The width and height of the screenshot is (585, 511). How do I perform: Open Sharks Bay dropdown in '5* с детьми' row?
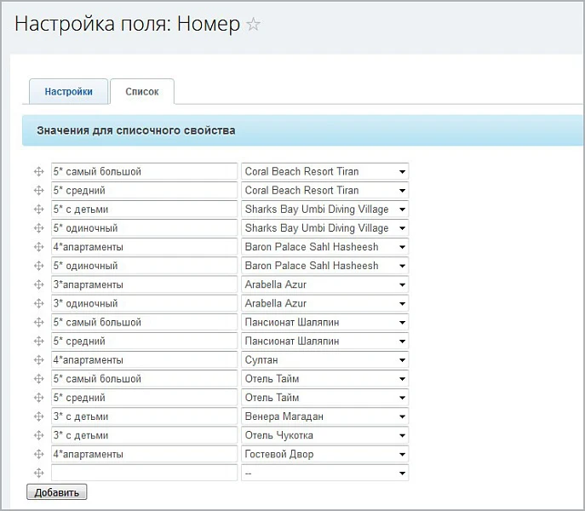pyautogui.click(x=325, y=210)
